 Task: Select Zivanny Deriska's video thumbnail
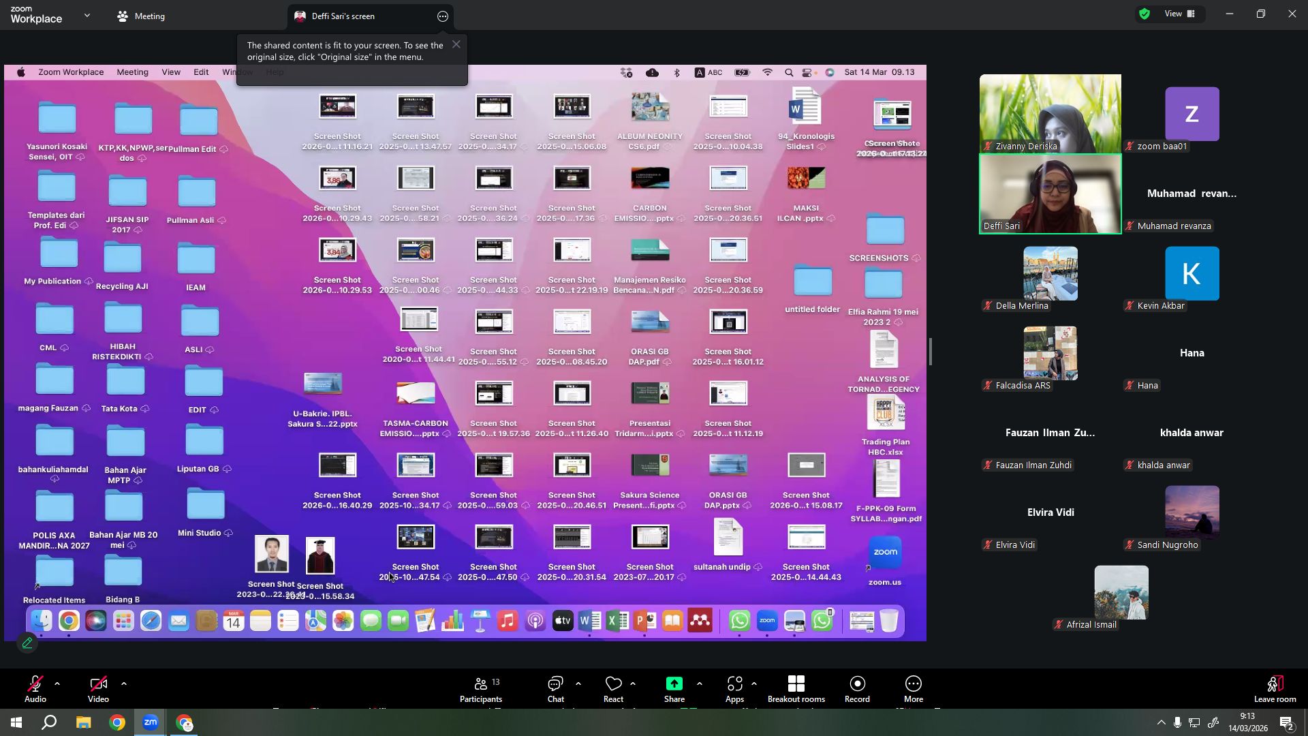1050,114
